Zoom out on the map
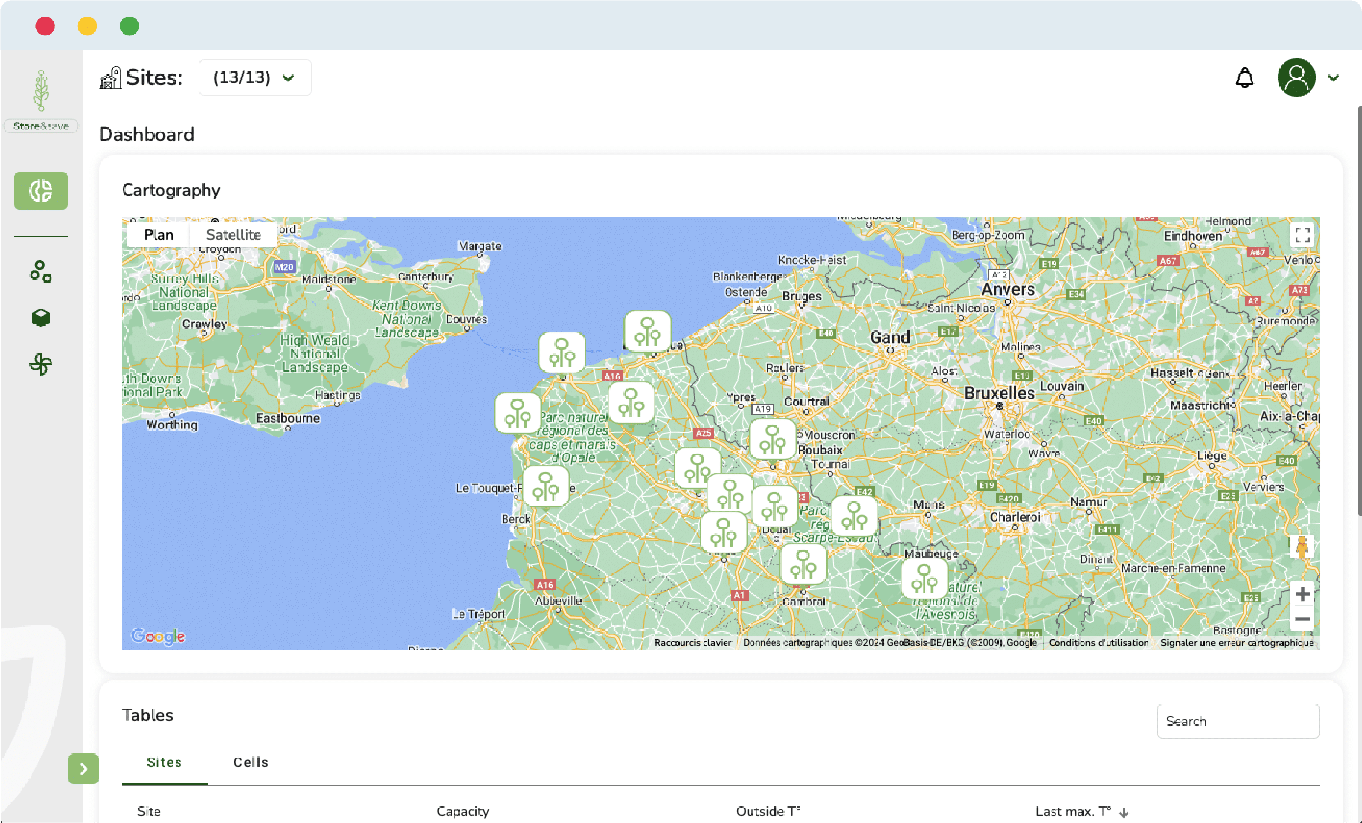This screenshot has width=1362, height=823. 1302,619
